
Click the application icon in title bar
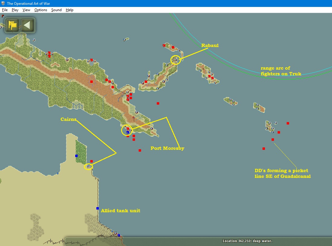click(x=3, y=3)
